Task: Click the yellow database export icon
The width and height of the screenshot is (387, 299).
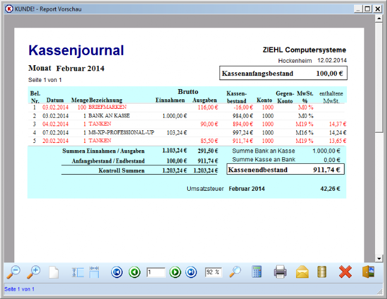Action: [x=322, y=272]
